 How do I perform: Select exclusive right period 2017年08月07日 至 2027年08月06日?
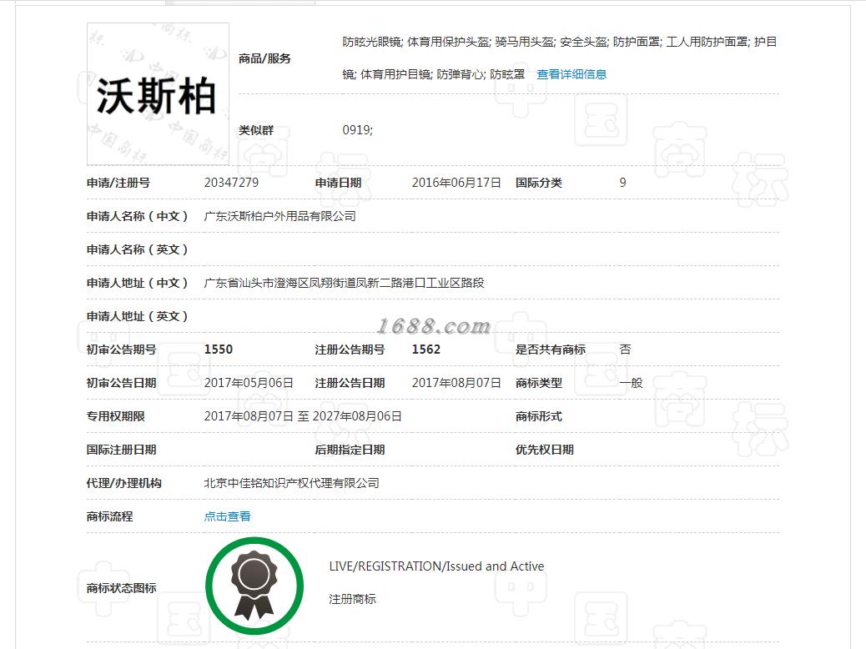(x=303, y=416)
